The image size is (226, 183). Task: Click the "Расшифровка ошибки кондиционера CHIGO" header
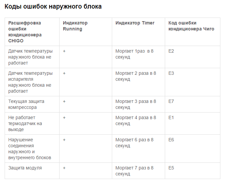25,32
